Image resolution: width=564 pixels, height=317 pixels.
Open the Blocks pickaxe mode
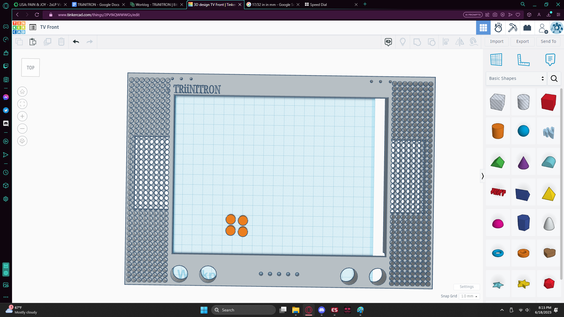point(513,28)
